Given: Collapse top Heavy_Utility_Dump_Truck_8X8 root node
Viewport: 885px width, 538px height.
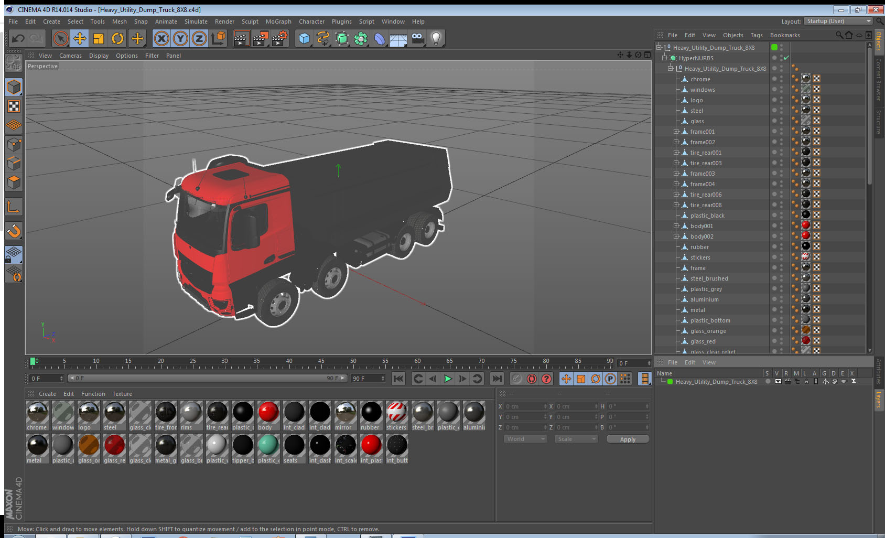Looking at the screenshot, I should click(x=659, y=47).
